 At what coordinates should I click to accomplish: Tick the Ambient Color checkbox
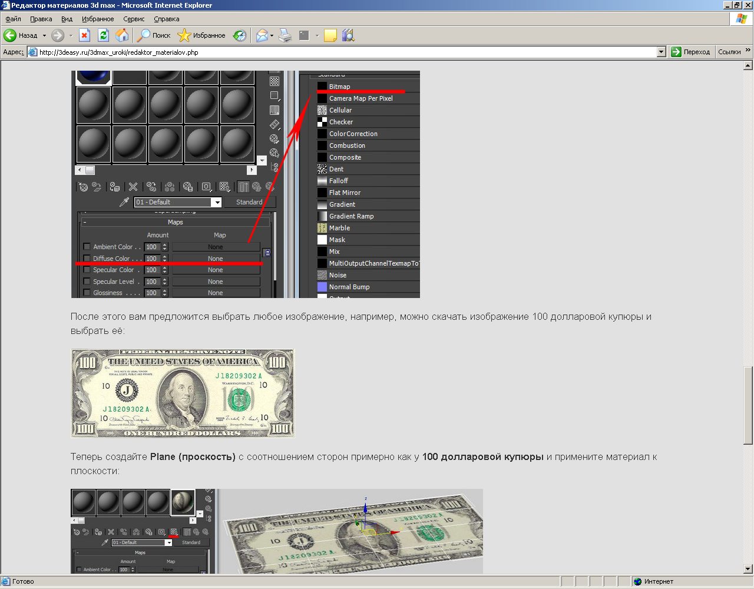[87, 247]
